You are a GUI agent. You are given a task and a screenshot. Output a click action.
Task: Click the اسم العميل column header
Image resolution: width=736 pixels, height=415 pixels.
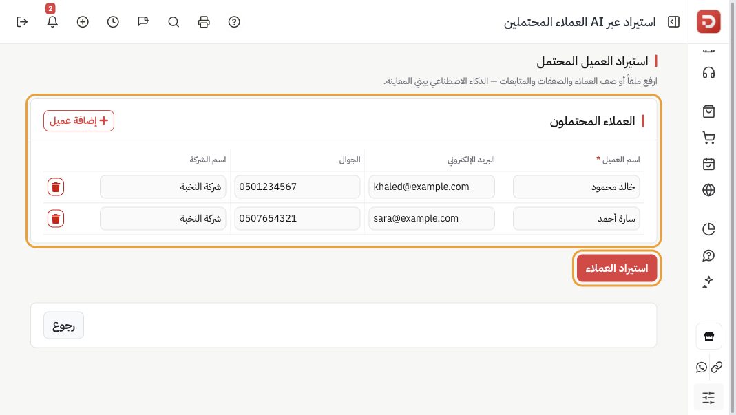click(x=618, y=160)
